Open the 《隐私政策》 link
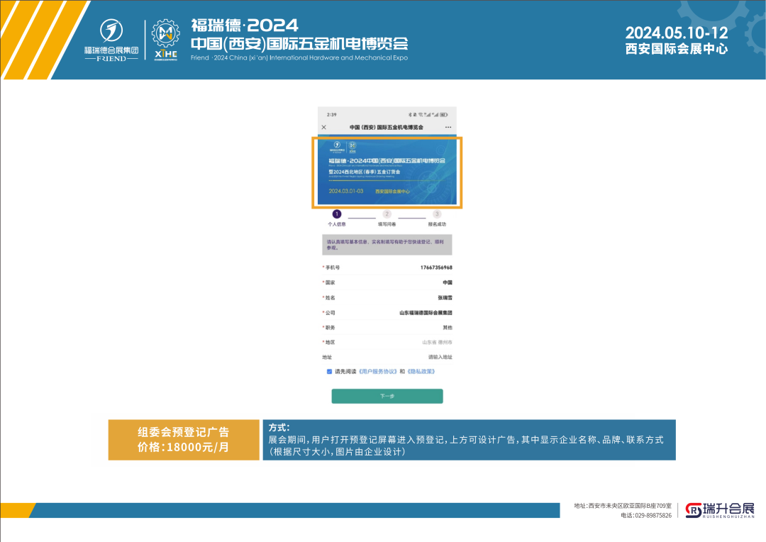Image resolution: width=766 pixels, height=542 pixels. click(x=421, y=372)
